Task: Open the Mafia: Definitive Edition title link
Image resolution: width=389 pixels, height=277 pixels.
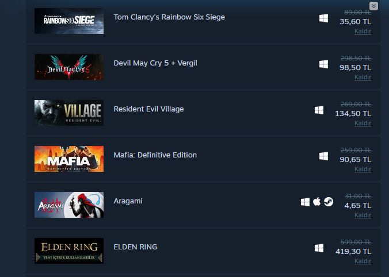Action: (x=155, y=155)
